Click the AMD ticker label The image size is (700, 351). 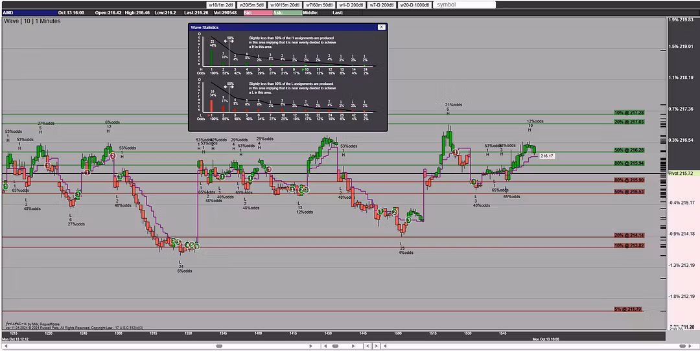[8, 12]
